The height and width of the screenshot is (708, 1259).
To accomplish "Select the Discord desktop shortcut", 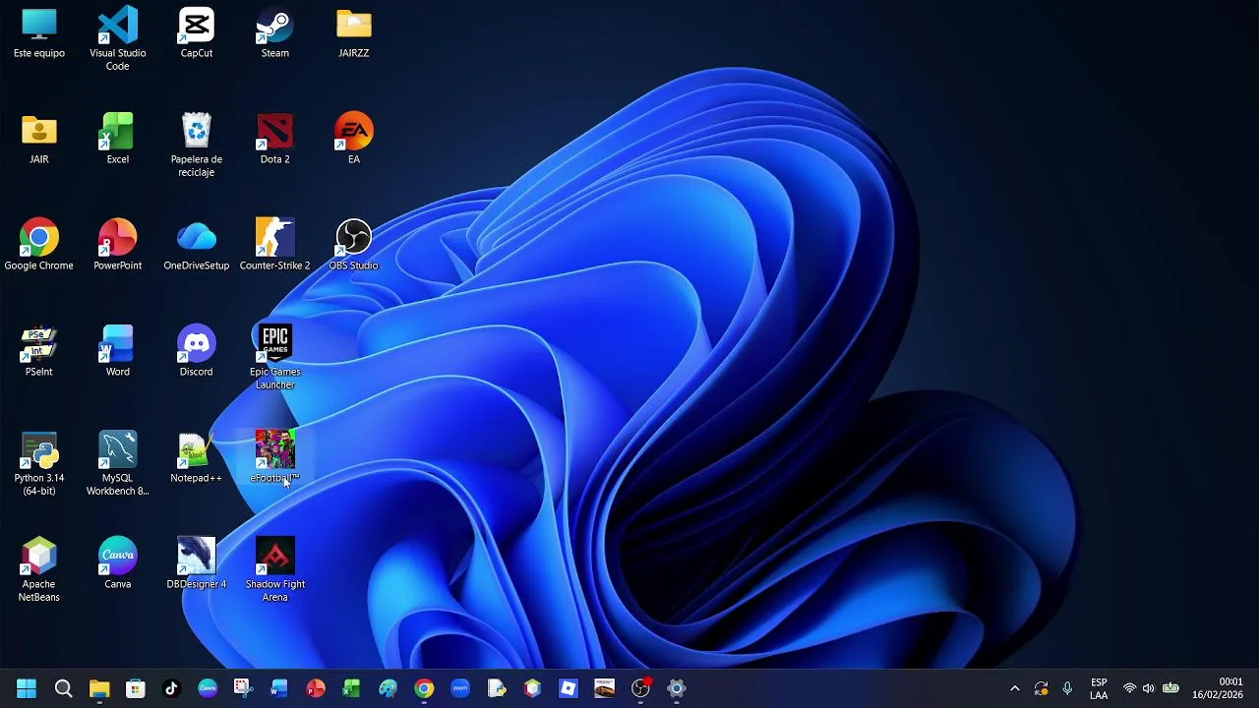I will coord(197,352).
